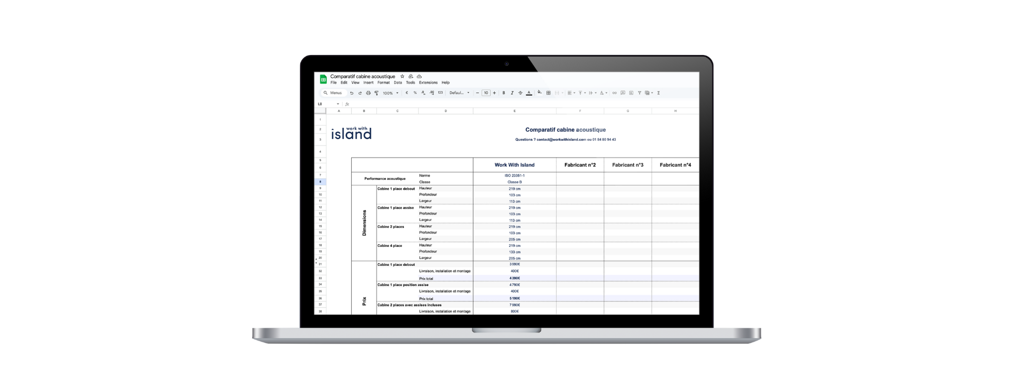Click the undo arrow icon
The height and width of the screenshot is (388, 1012).
click(x=351, y=93)
